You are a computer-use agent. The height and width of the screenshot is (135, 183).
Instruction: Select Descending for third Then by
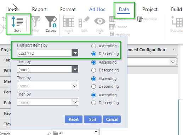tap(93, 103)
